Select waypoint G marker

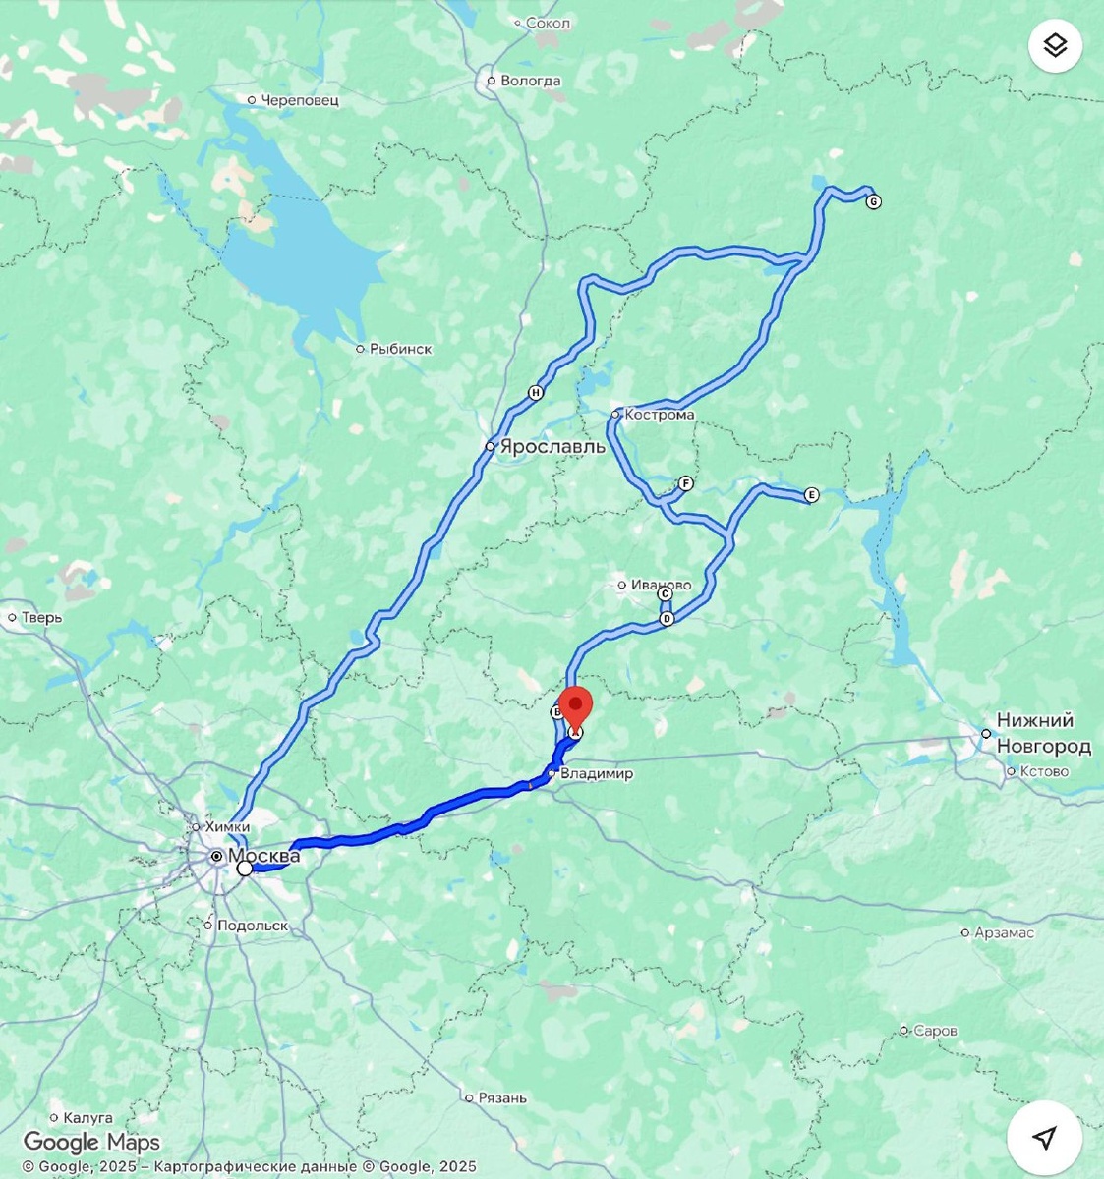[x=873, y=201]
